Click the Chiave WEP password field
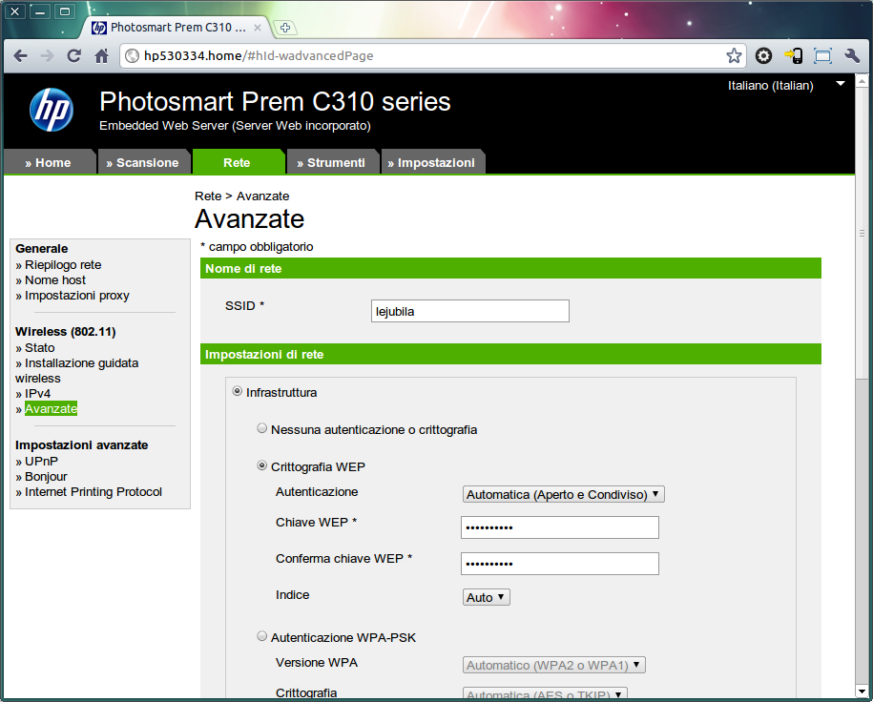This screenshot has width=873, height=702. pos(559,527)
